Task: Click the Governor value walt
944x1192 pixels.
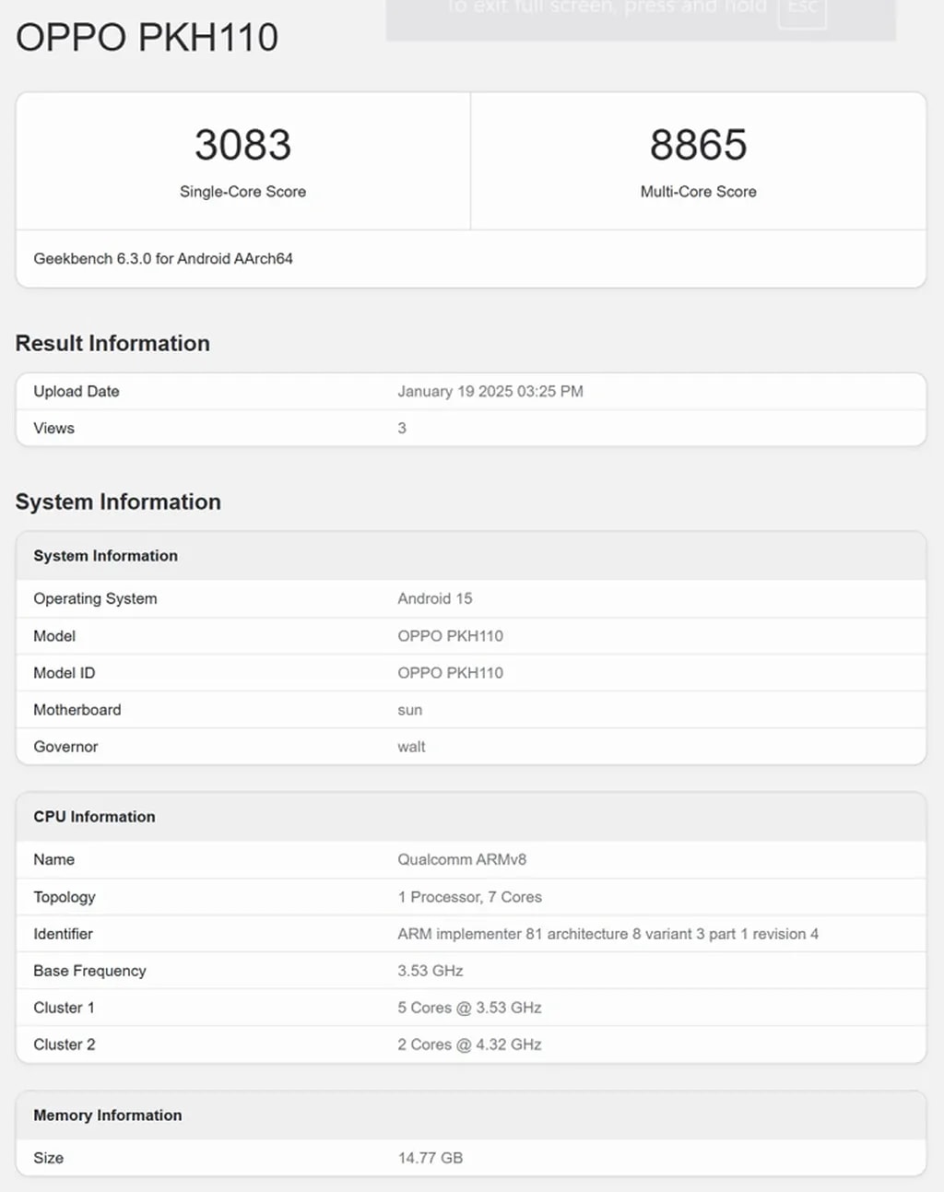Action: point(411,747)
